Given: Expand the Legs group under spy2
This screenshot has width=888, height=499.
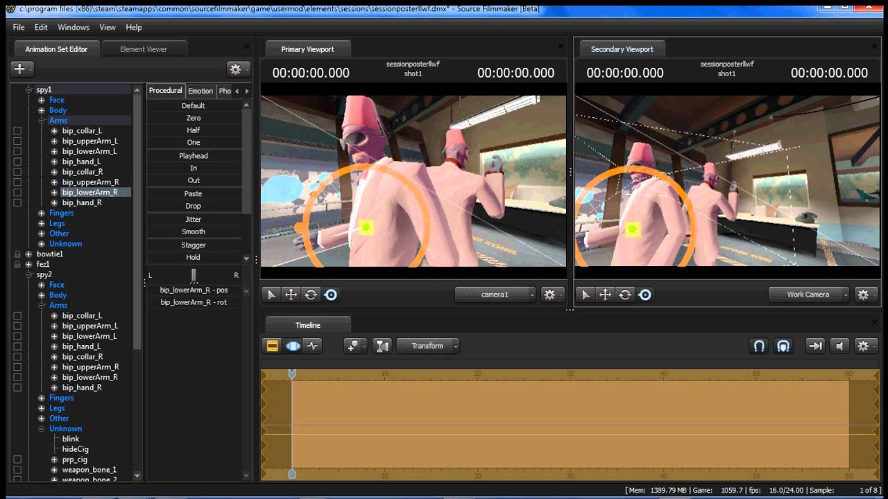Looking at the screenshot, I should pyautogui.click(x=42, y=408).
